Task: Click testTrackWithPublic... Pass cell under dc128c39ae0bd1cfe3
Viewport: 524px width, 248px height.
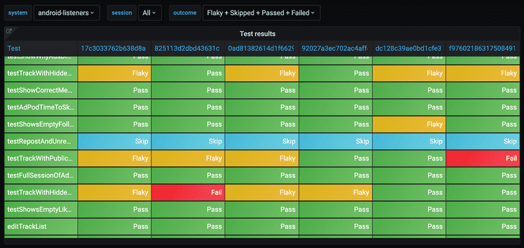Action: [x=409, y=158]
